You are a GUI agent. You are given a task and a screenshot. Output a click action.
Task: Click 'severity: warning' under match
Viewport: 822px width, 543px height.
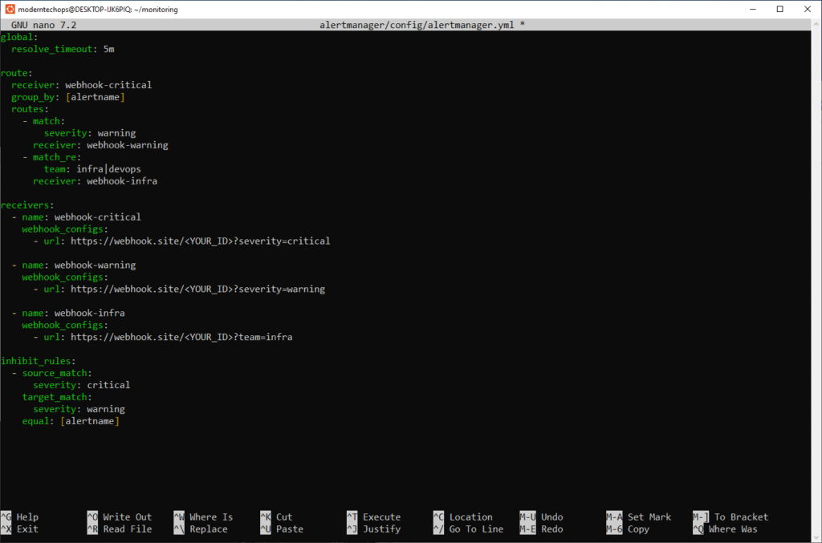pyautogui.click(x=90, y=133)
